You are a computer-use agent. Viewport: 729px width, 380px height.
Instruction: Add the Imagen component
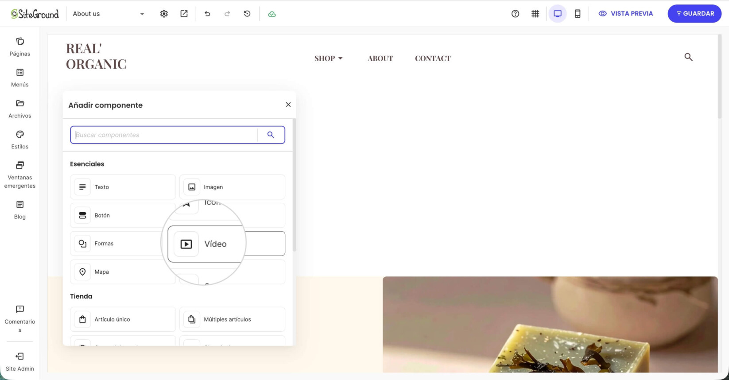(x=232, y=187)
